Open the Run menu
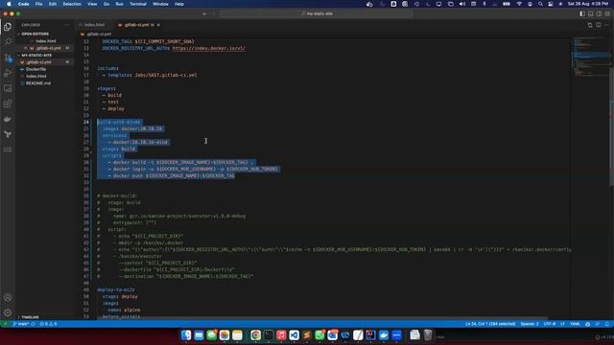 click(119, 4)
